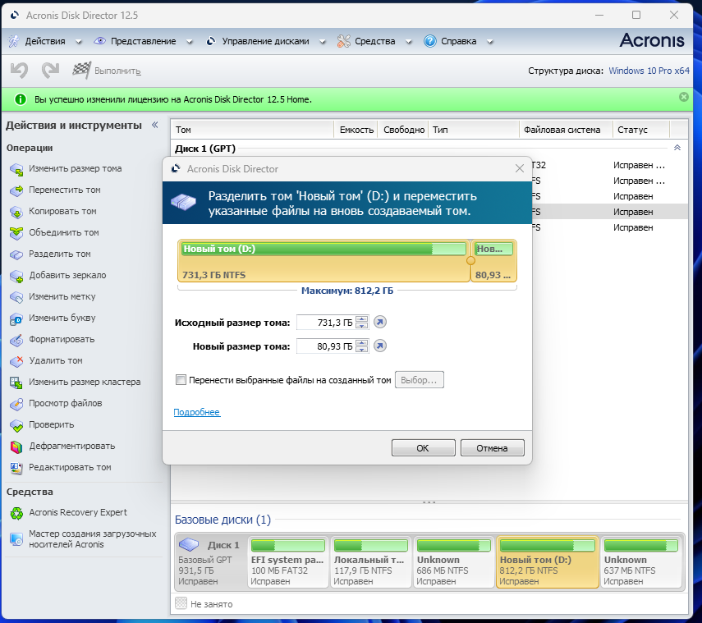Click the Edit volume icon (Редактировать том)
Image resolution: width=702 pixels, height=623 pixels.
[x=16, y=468]
